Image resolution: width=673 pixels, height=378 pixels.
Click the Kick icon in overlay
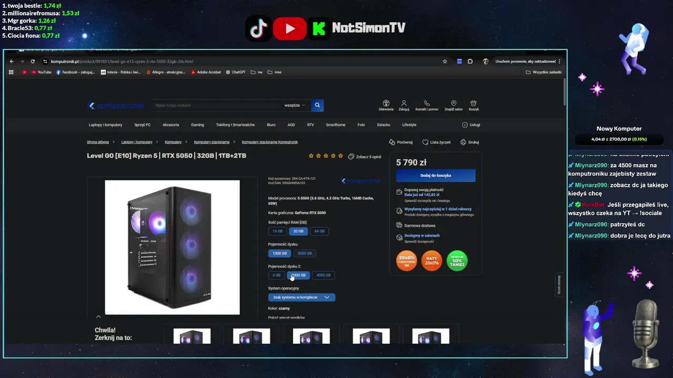point(319,28)
